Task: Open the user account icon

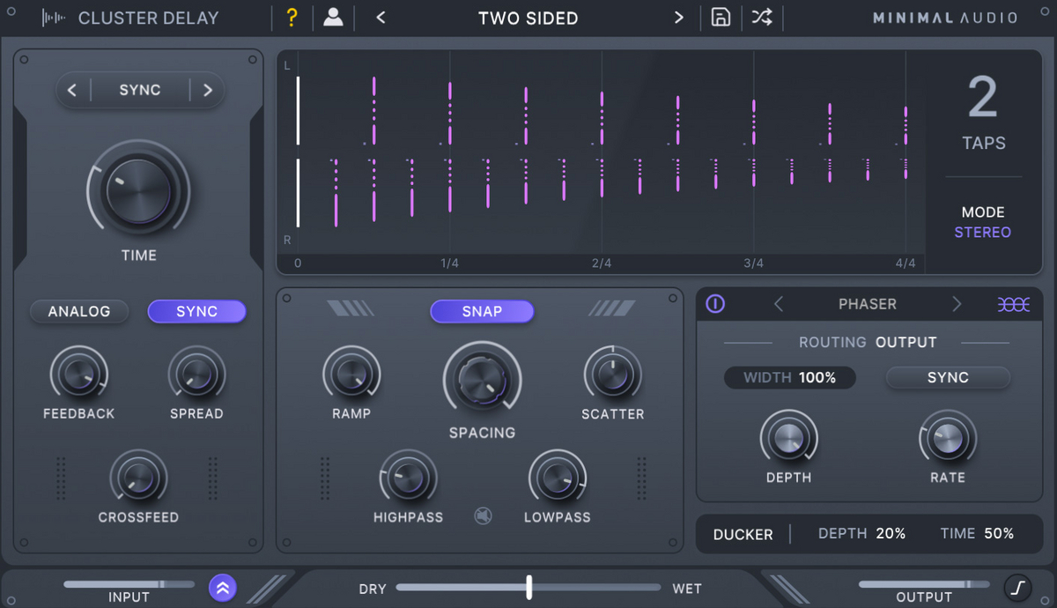Action: [333, 18]
